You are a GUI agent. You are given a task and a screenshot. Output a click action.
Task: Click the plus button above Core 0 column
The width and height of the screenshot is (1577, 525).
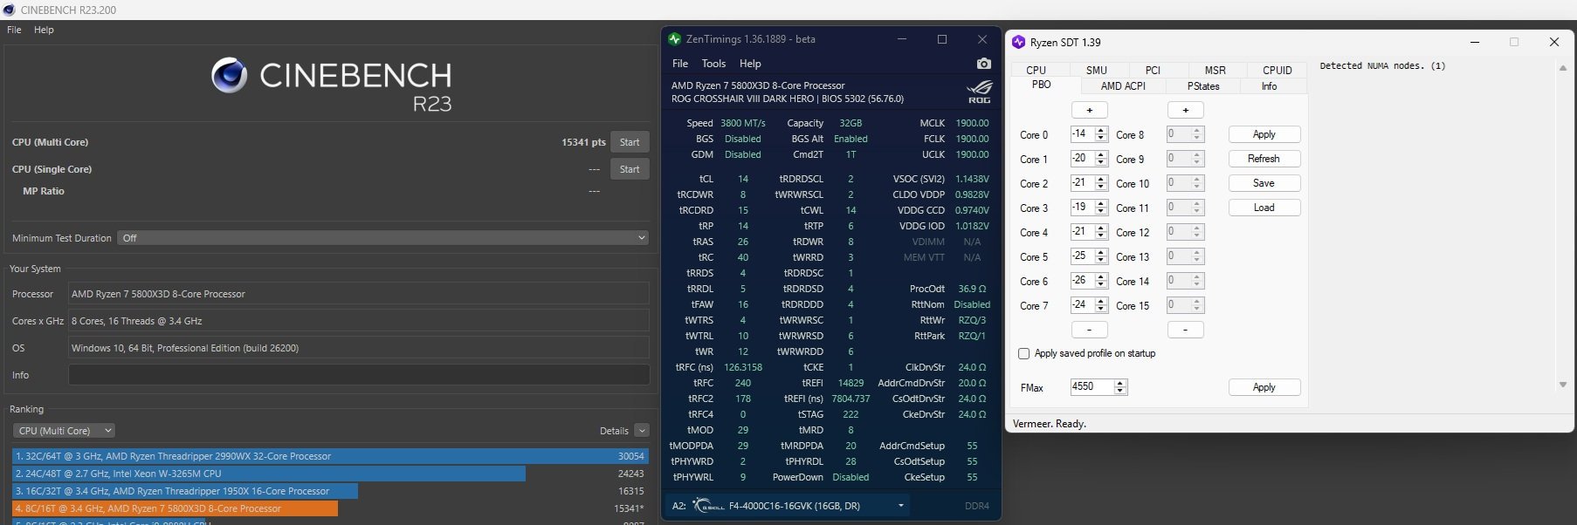[x=1090, y=110]
